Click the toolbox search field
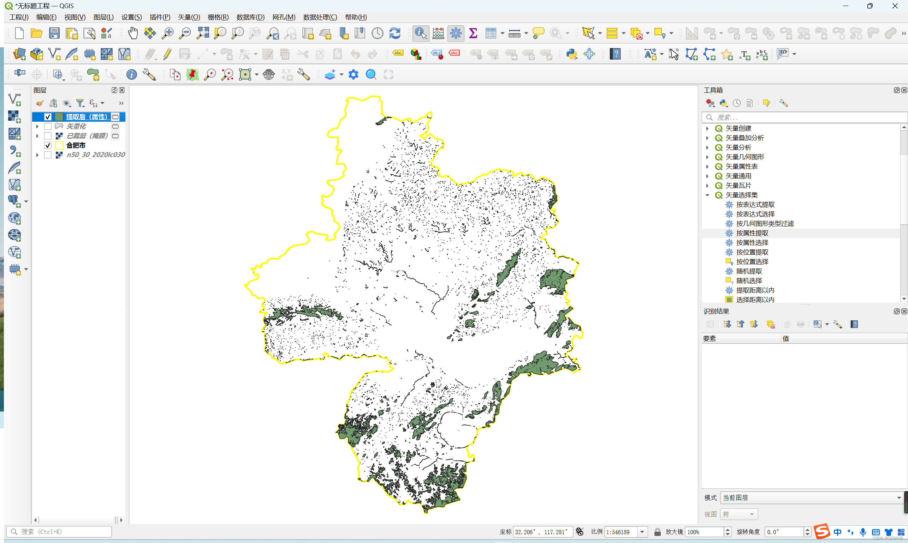Image resolution: width=908 pixels, height=543 pixels. click(x=806, y=117)
